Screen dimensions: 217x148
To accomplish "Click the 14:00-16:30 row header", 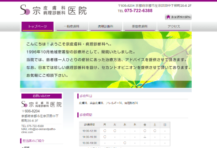I will coord(90,137).
